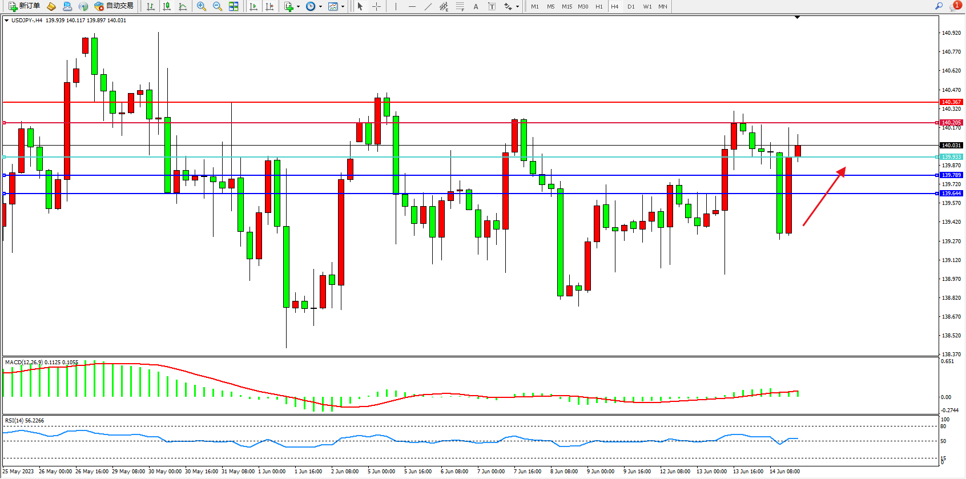Zoom out of the chart
Screen dimensions: 966x479
218,6
